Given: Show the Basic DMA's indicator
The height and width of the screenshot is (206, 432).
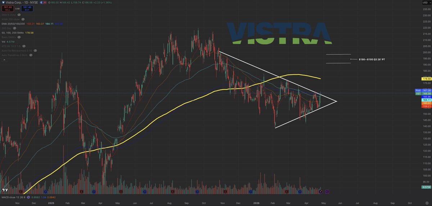Looking at the screenshot, I should pyautogui.click(x=19, y=37).
